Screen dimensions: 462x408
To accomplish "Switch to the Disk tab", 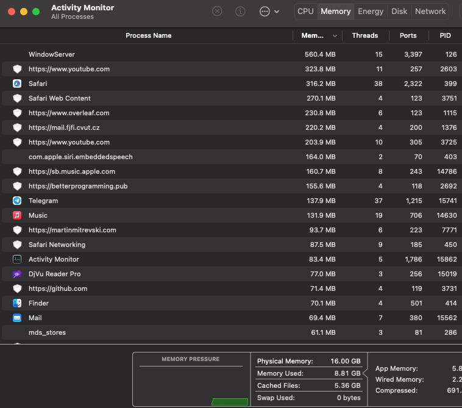I will click(399, 12).
